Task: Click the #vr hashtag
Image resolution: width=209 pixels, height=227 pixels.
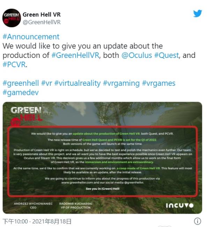Action: [x=46, y=83]
